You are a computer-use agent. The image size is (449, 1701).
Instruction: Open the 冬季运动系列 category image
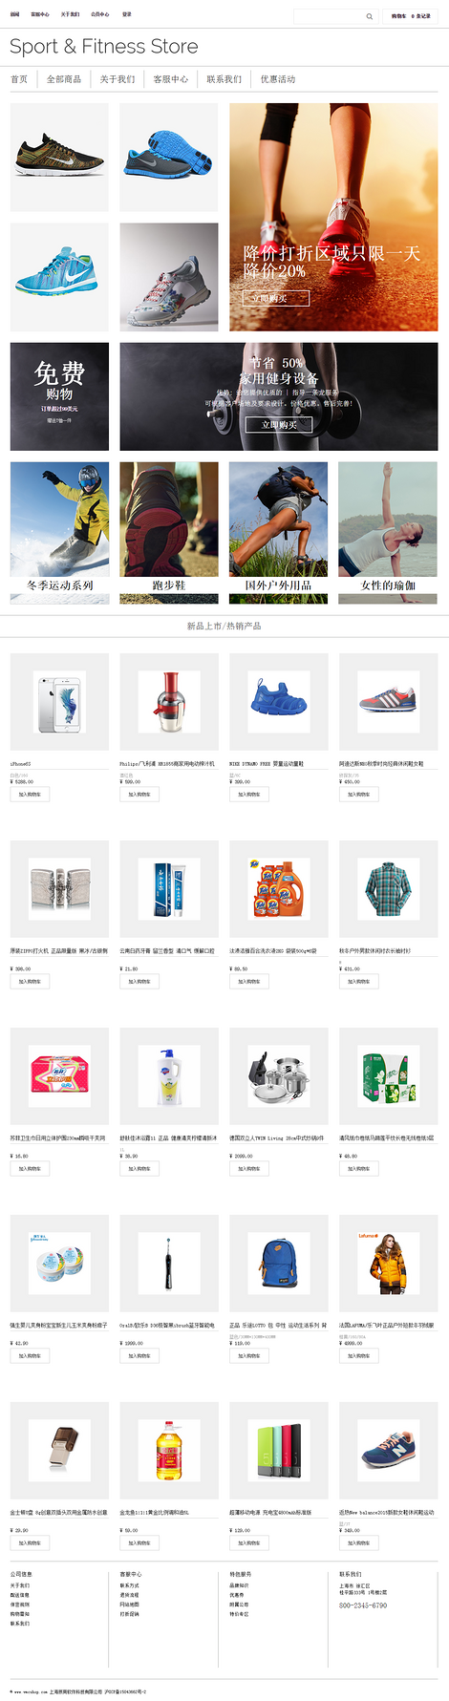59,533
